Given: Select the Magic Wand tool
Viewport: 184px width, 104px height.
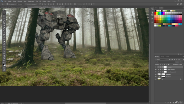Looking at the screenshot, I should [4, 21].
